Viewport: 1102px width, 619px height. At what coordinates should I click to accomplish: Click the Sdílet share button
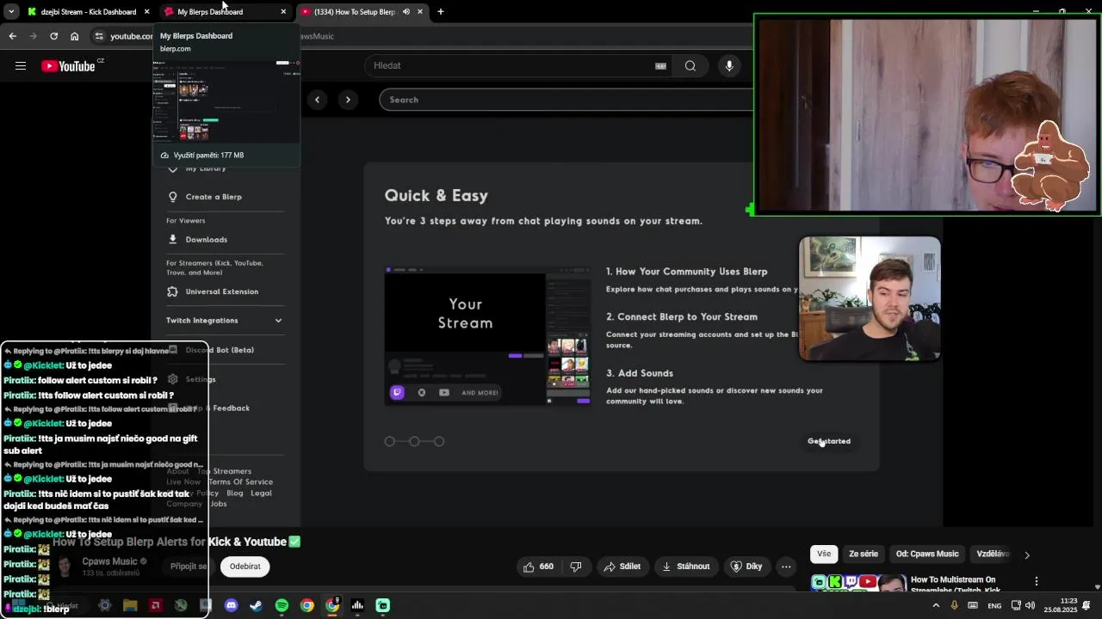622,567
